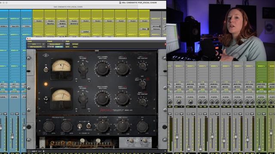Click the lower right-channel VU meter
Screen dimensions: 275x154
point(61,99)
